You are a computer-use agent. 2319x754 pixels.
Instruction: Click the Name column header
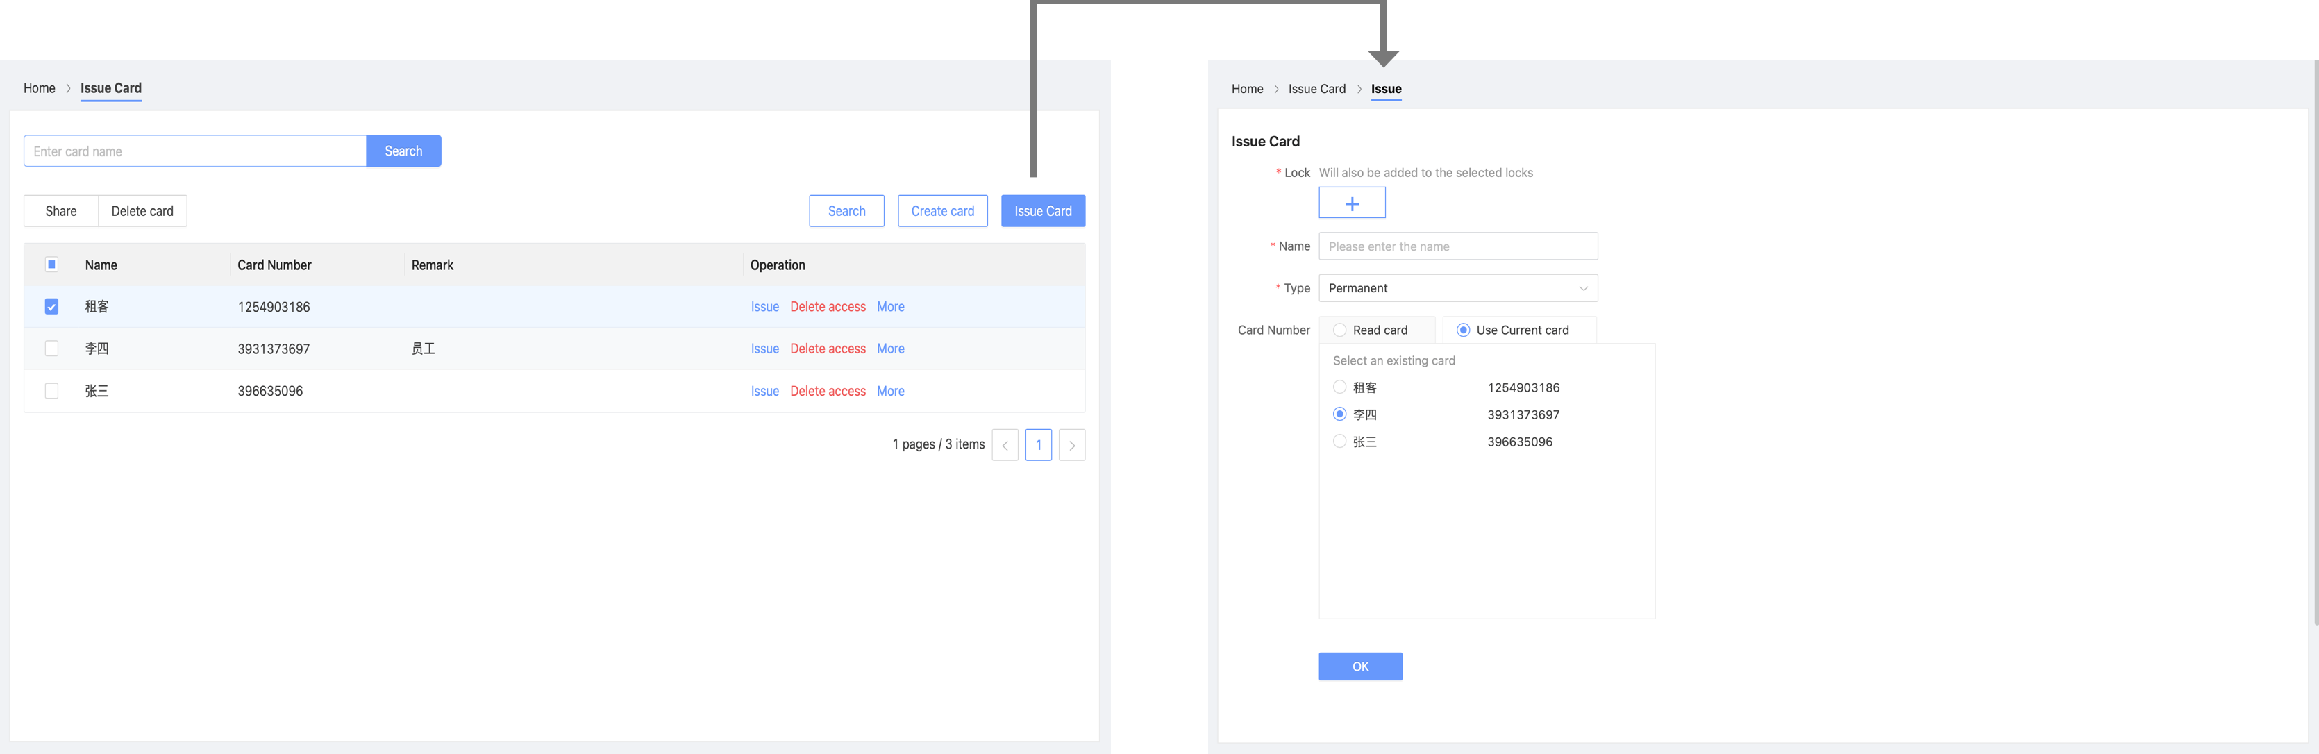[x=101, y=265]
